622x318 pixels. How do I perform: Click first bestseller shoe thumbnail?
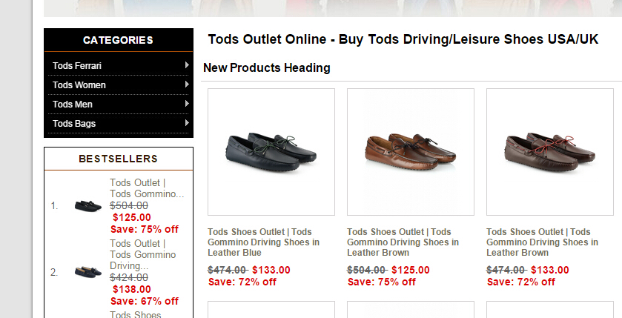coord(87,205)
